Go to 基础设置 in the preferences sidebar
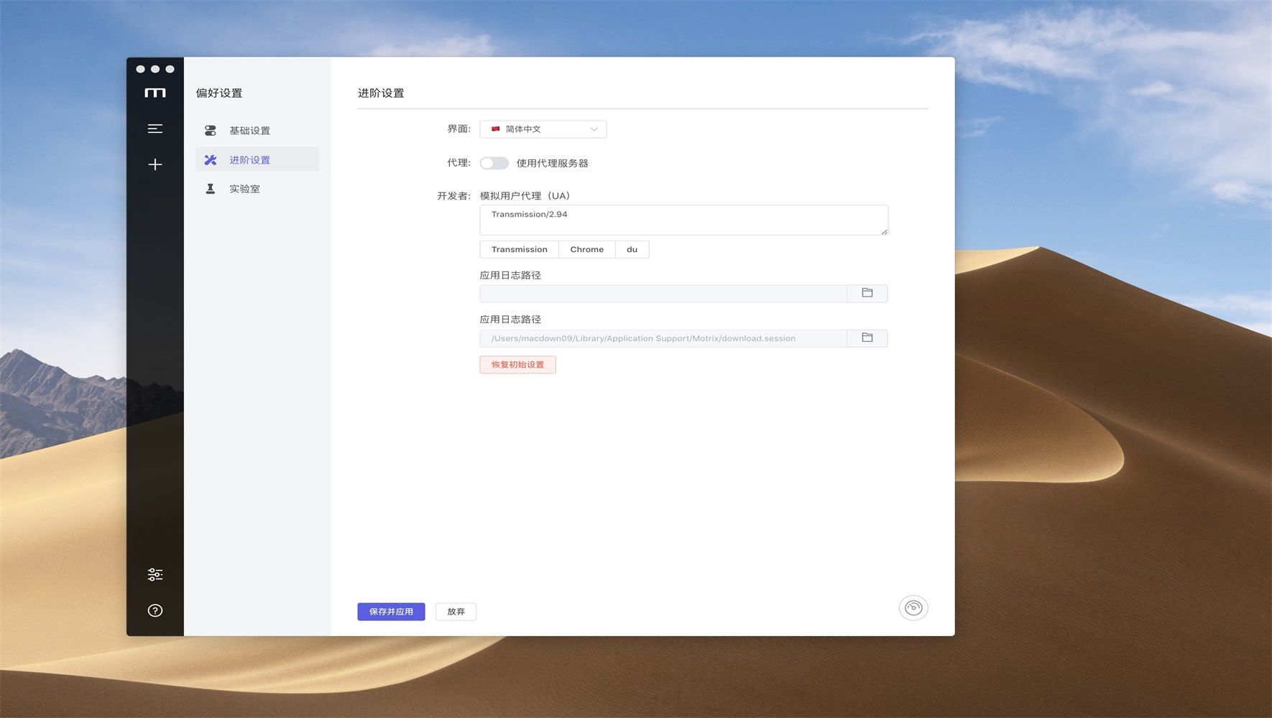Viewport: 1272px width, 718px height. (x=257, y=131)
